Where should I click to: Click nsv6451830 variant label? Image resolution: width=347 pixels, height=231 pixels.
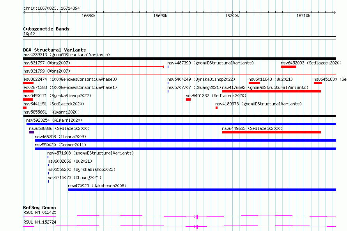pos(330,79)
